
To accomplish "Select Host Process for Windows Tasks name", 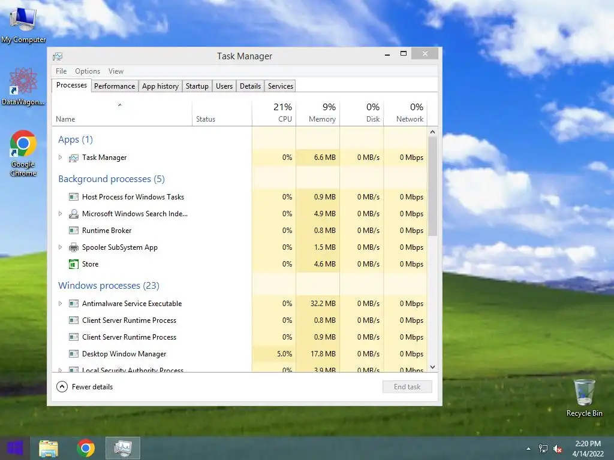I will [x=133, y=196].
